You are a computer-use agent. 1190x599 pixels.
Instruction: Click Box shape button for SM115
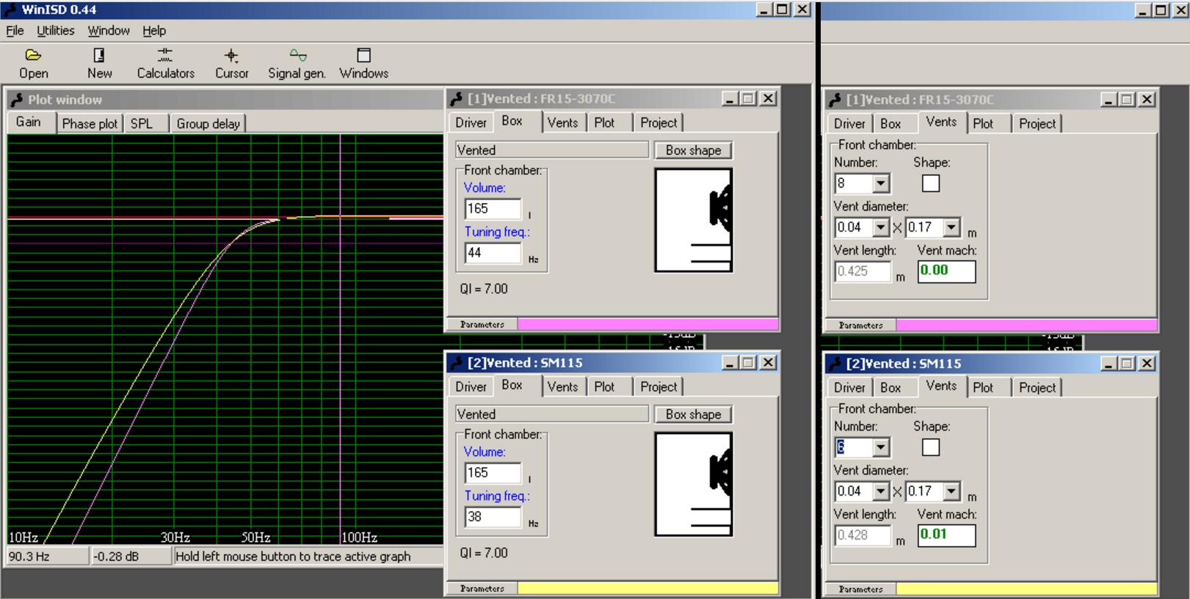pos(693,414)
